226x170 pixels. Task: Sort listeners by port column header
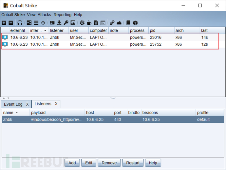click(120, 113)
